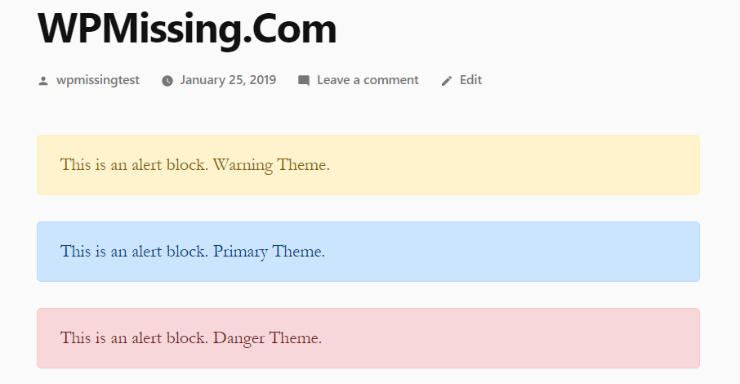Click the word Danger in the red alert
This screenshot has height=384, width=740.
[x=240, y=338]
